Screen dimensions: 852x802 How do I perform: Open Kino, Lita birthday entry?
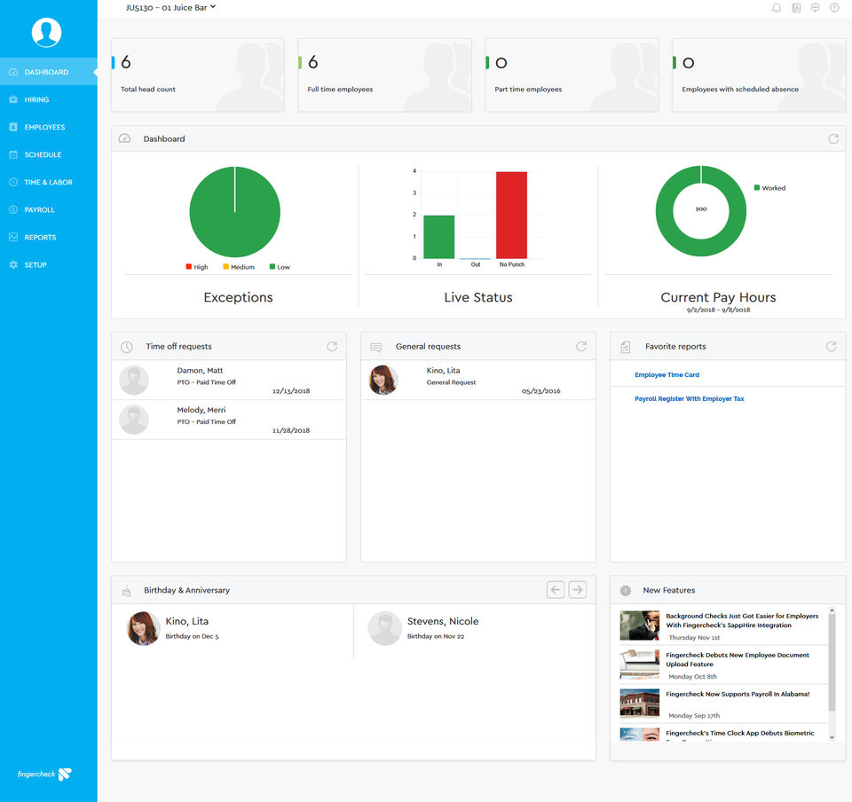click(x=233, y=628)
